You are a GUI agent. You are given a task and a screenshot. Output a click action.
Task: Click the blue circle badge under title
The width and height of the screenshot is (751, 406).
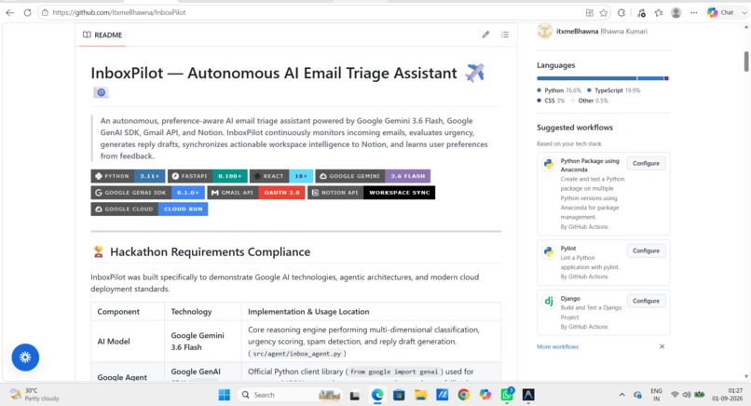coord(101,92)
